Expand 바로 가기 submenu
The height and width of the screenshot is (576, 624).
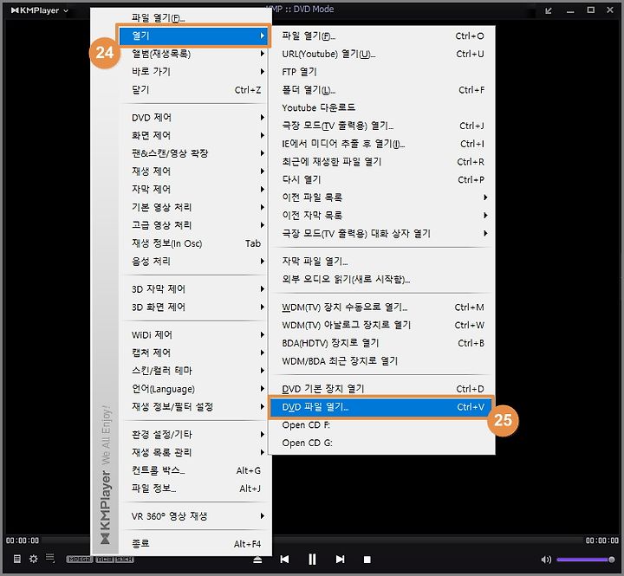pyautogui.click(x=194, y=72)
